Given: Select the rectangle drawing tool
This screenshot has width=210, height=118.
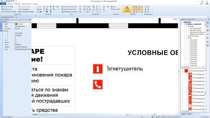Looking at the screenshot, I should tap(44, 7).
